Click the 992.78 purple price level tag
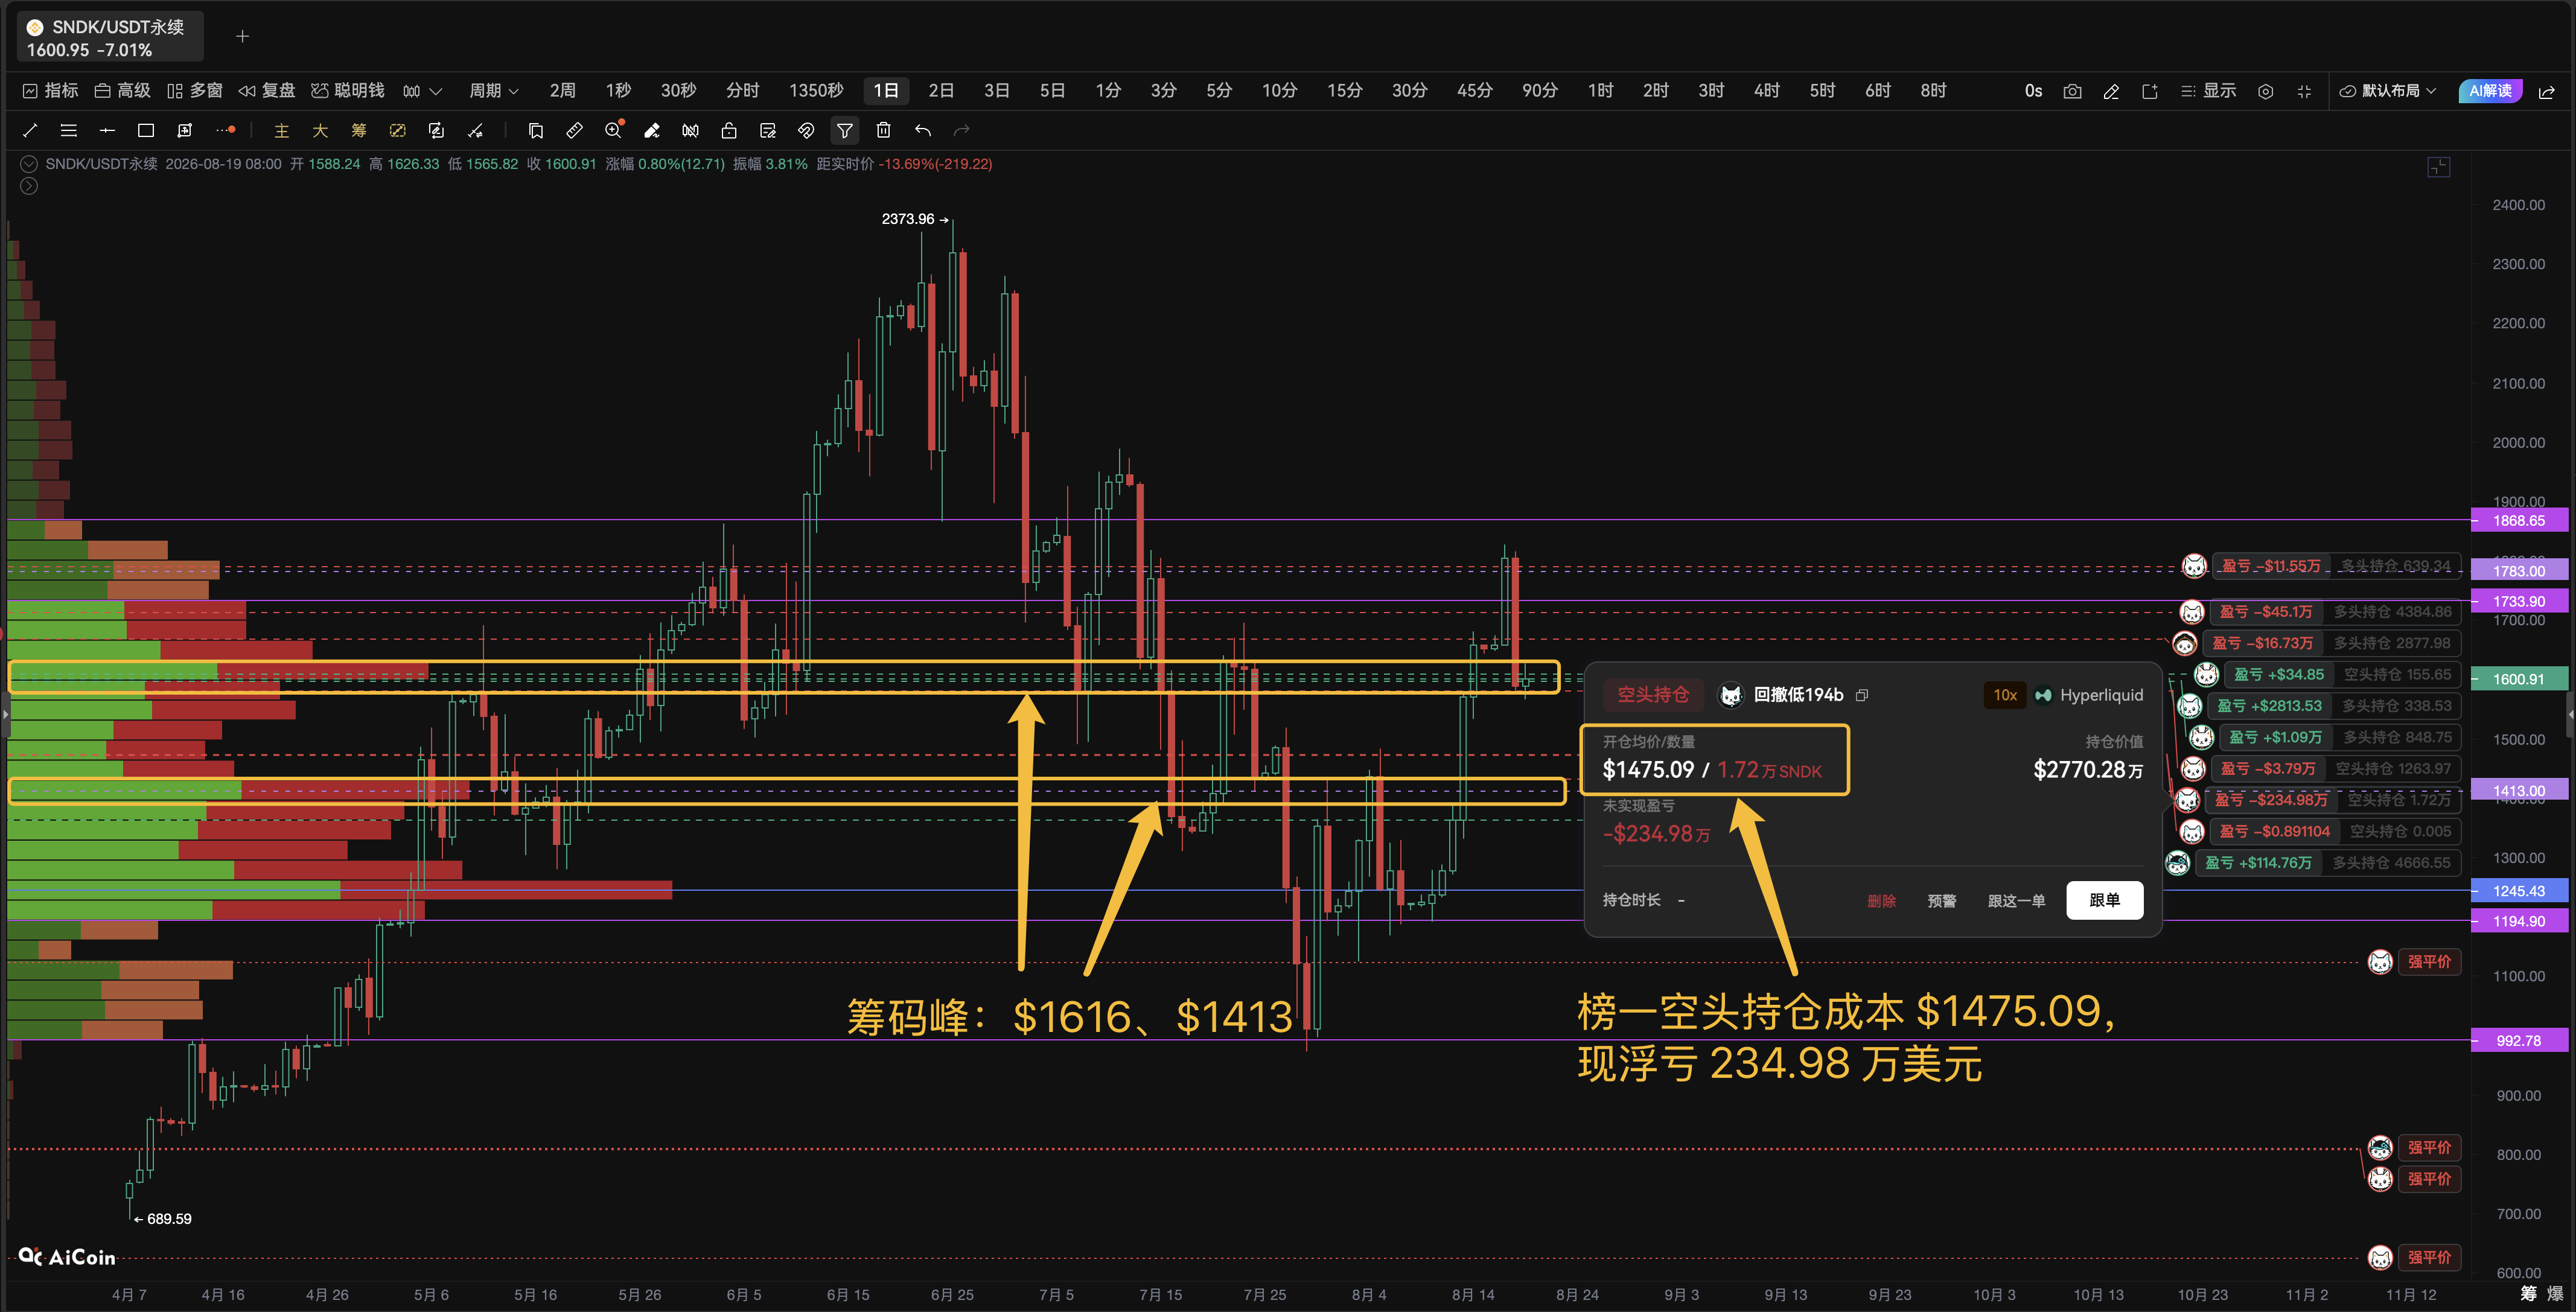Viewport: 2576px width, 1312px height. point(2519,1041)
